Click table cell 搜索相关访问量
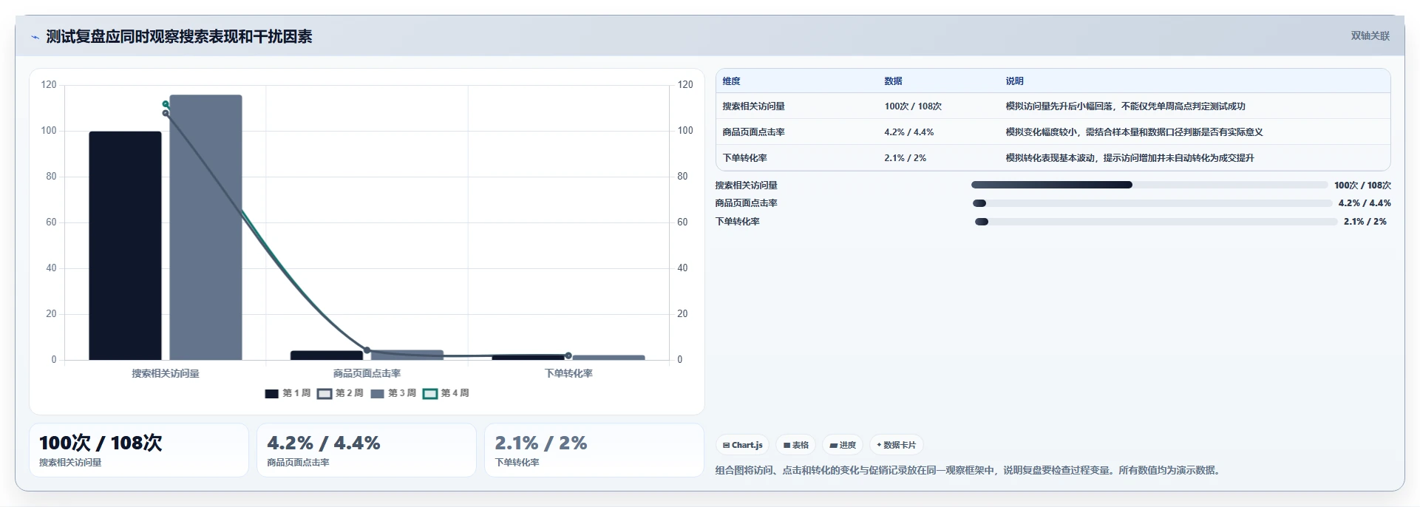 pyautogui.click(x=753, y=106)
